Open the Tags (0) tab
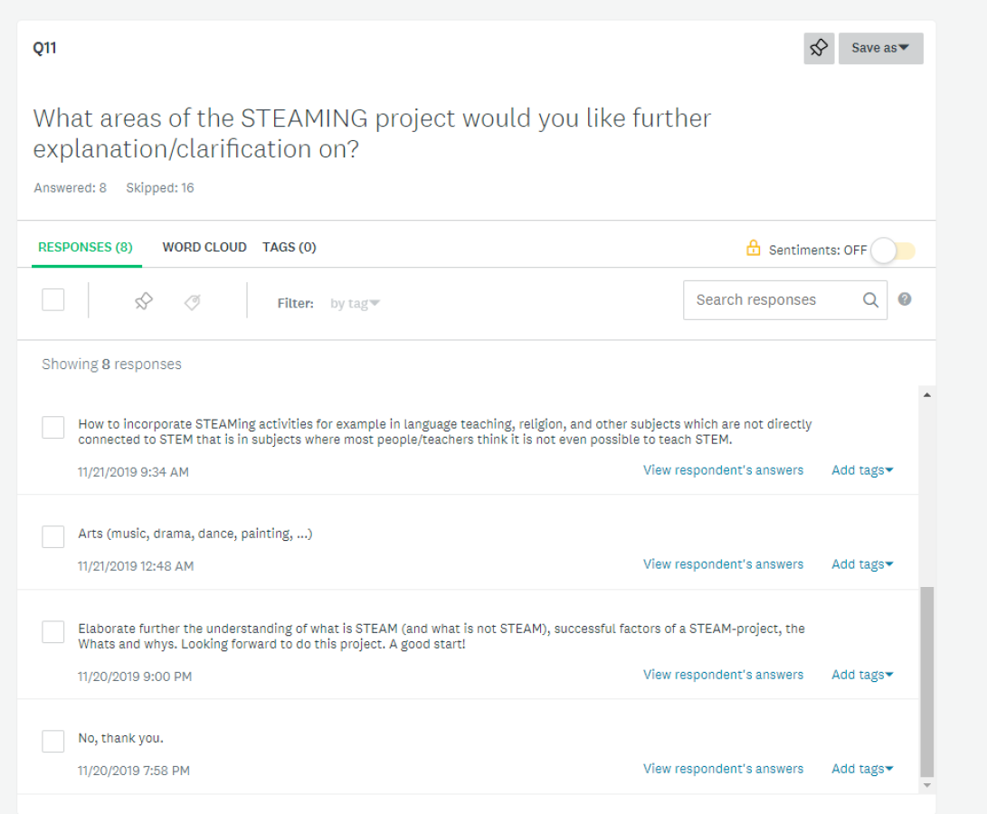987x814 pixels. (289, 248)
